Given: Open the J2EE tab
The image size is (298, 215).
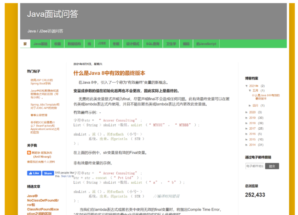Looking at the screenshot, I should (x=102, y=43).
